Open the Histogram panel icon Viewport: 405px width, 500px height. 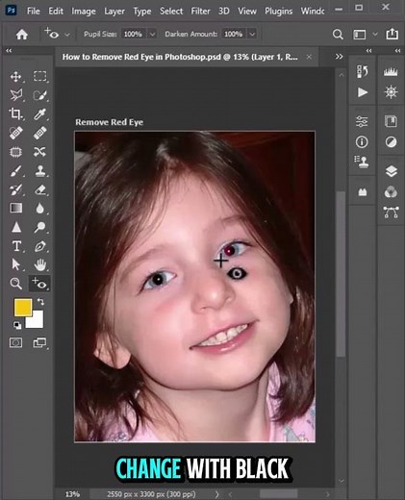391,71
